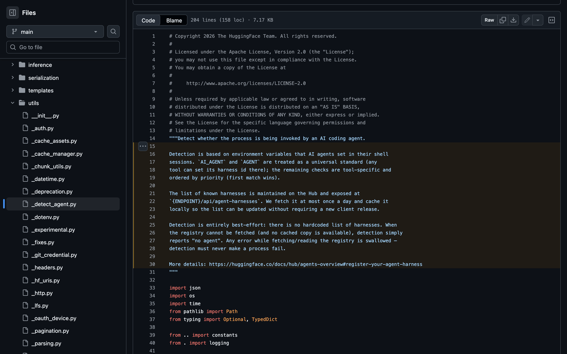The height and width of the screenshot is (354, 567).
Task: Click the '204 lines (158 loc)' file info
Action: click(x=217, y=20)
